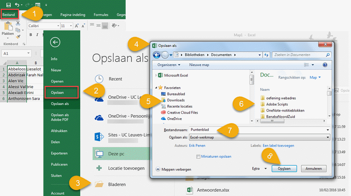Click the Zoeken in Documenten search field
The width and height of the screenshot is (351, 196).
pyautogui.click(x=302, y=55)
